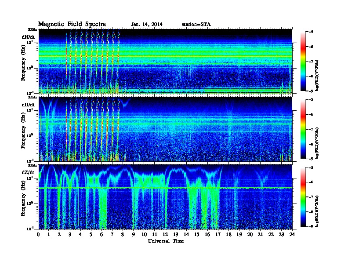
Task: Click the 10¹ frequency tick of dD/dt panel
Action: tap(30, 110)
